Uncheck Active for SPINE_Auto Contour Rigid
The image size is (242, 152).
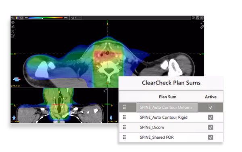(211, 117)
